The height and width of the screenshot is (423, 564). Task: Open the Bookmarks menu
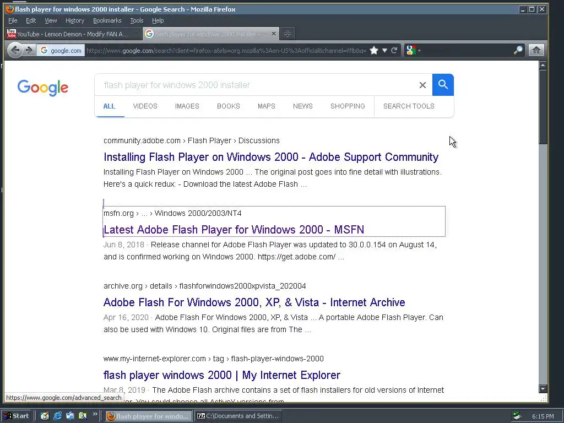107,20
